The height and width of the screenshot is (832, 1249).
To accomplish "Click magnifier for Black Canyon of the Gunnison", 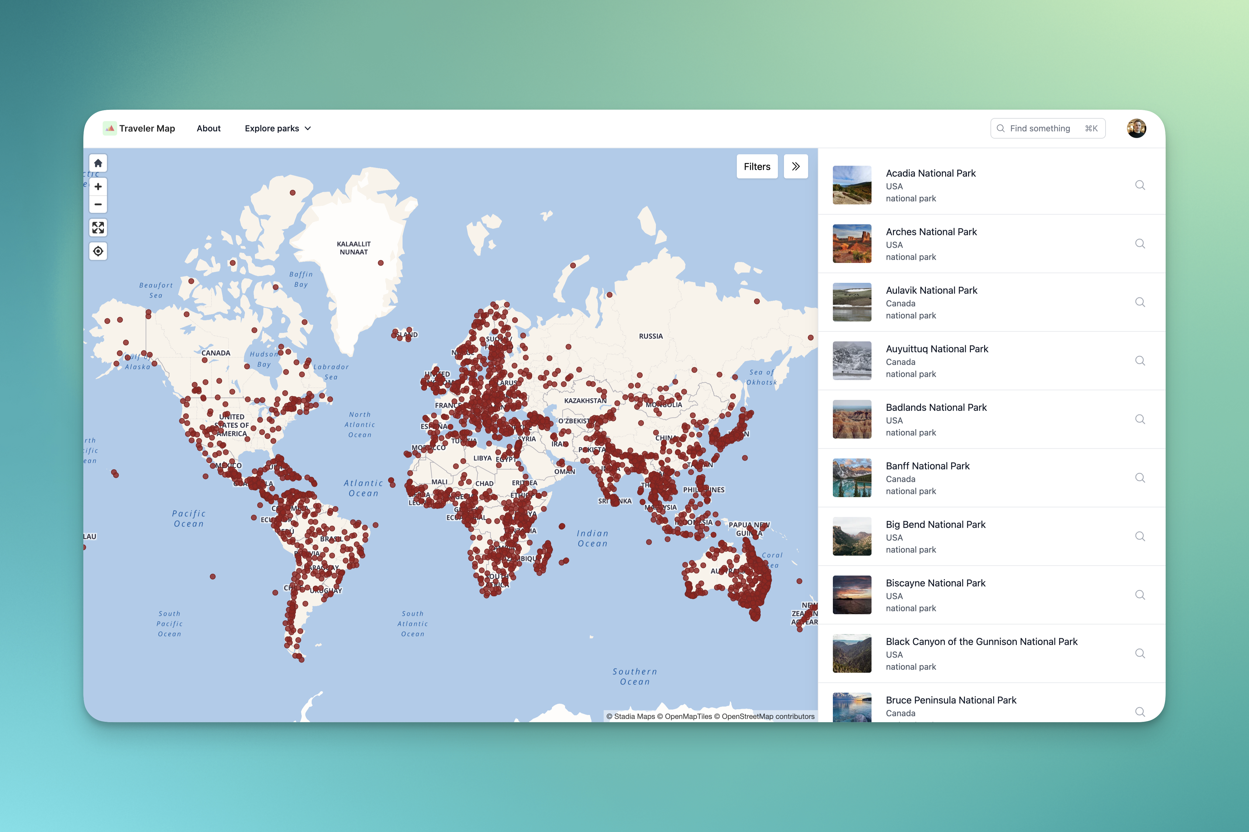I will coord(1140,654).
